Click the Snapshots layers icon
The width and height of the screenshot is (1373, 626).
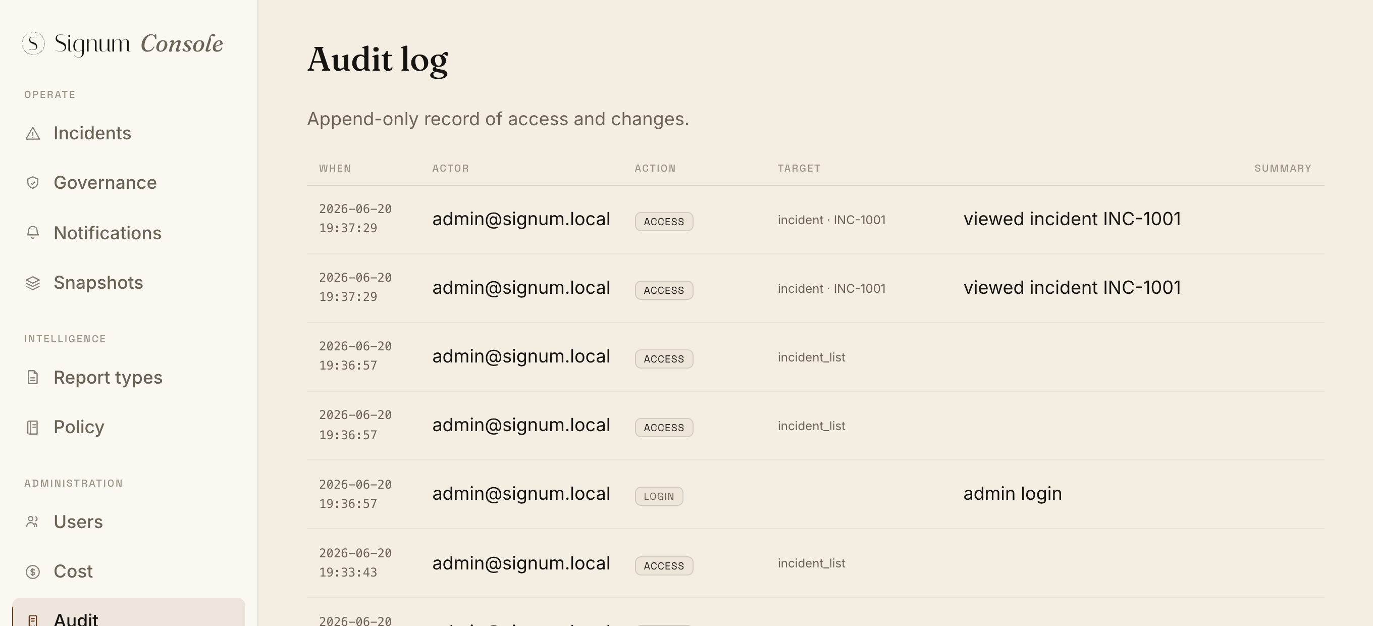click(33, 283)
